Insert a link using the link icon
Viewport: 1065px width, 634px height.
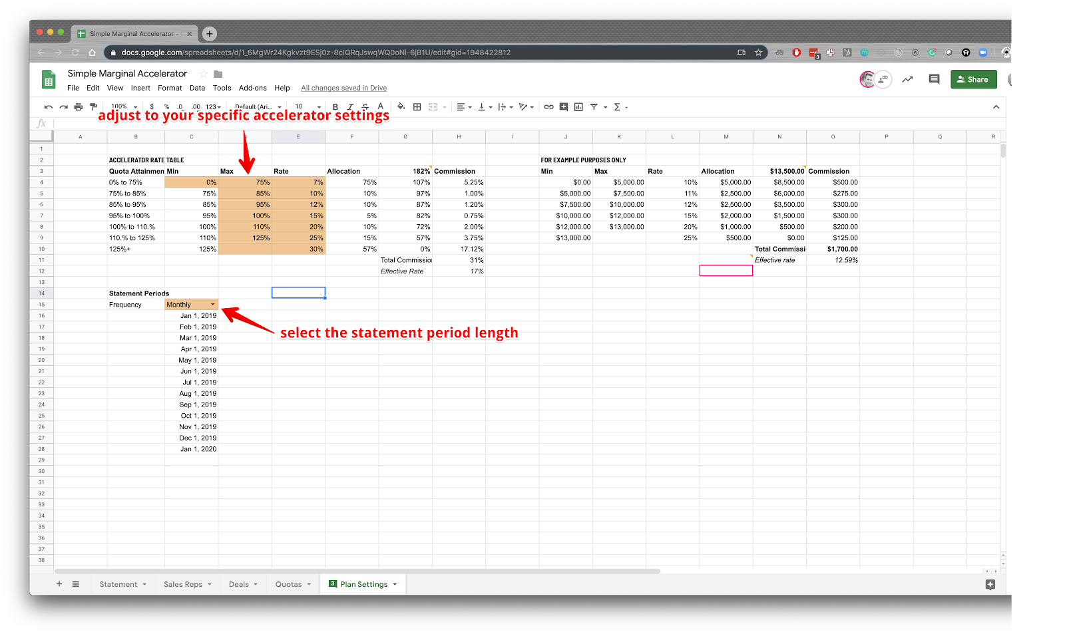pos(548,106)
